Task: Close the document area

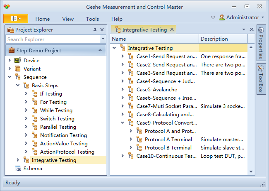Action: click(x=252, y=29)
